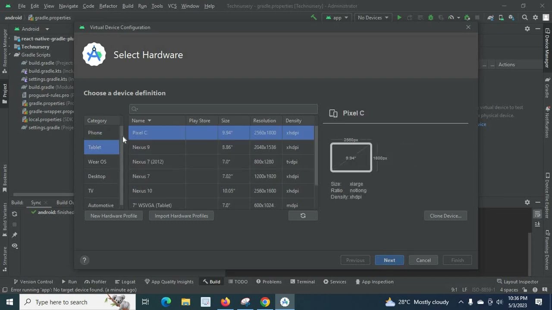This screenshot has width=552, height=310.
Task: Sort device table by Name column
Action: pos(157,121)
